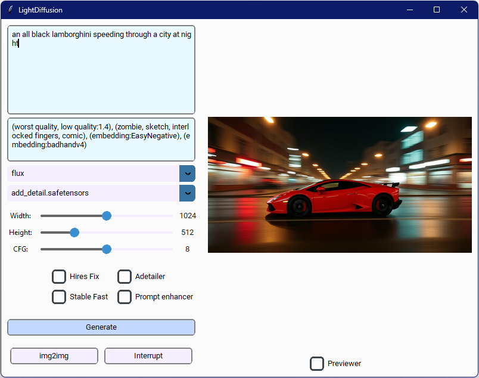
Task: Click the Height slider handle
Action: click(74, 233)
